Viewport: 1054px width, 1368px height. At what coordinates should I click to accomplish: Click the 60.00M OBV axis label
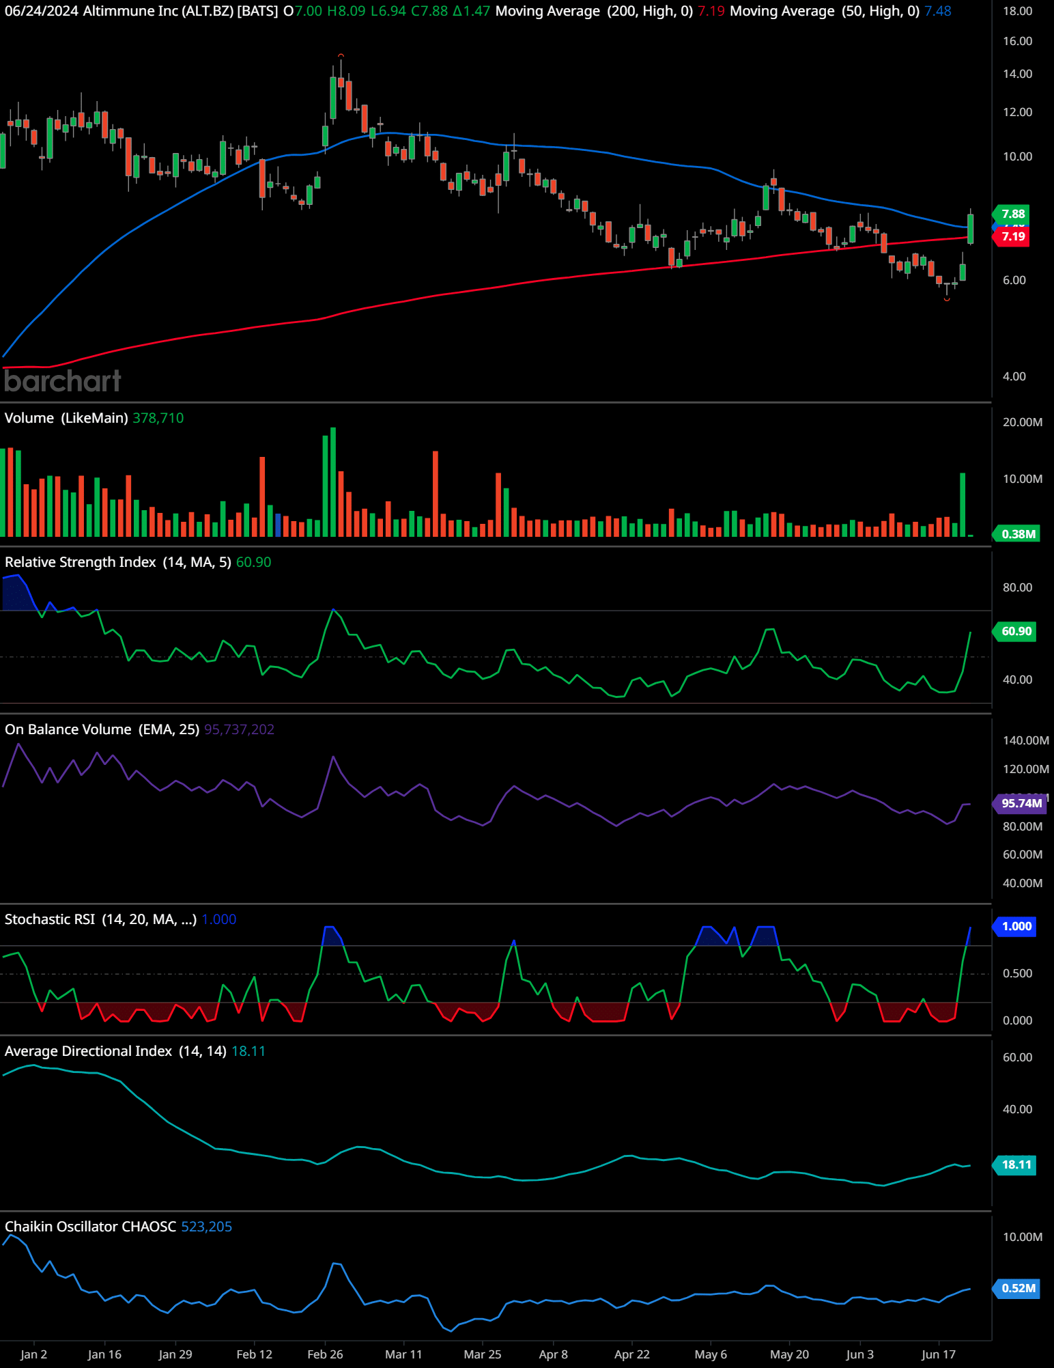[1022, 854]
